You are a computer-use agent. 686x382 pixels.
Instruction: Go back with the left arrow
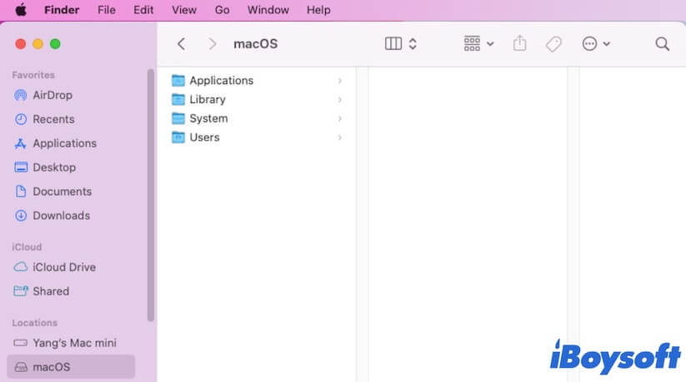pos(181,44)
